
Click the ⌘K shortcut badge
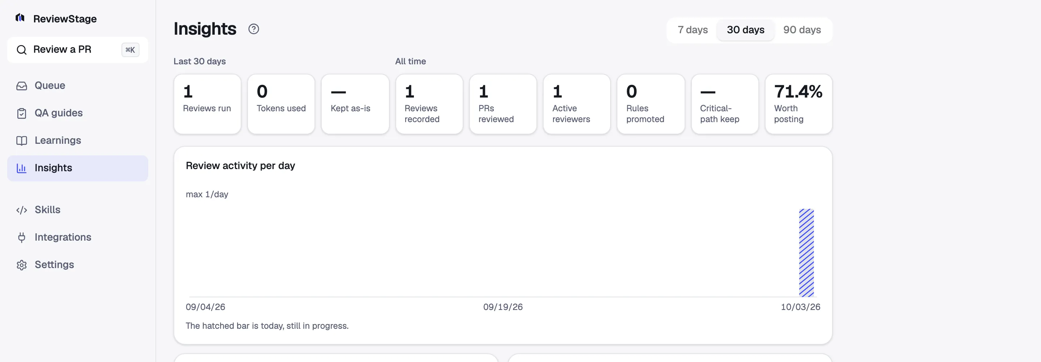coord(130,50)
